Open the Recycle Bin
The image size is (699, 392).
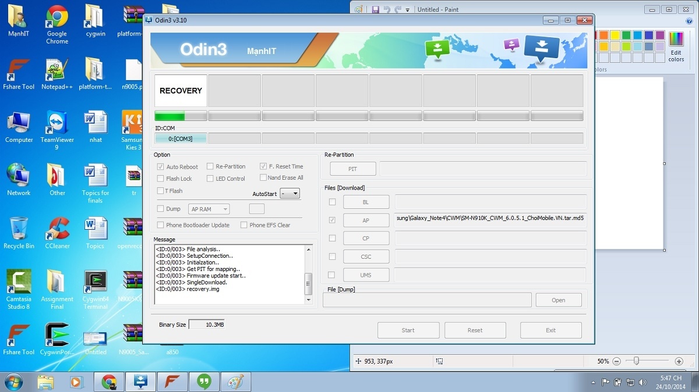pyautogui.click(x=19, y=233)
